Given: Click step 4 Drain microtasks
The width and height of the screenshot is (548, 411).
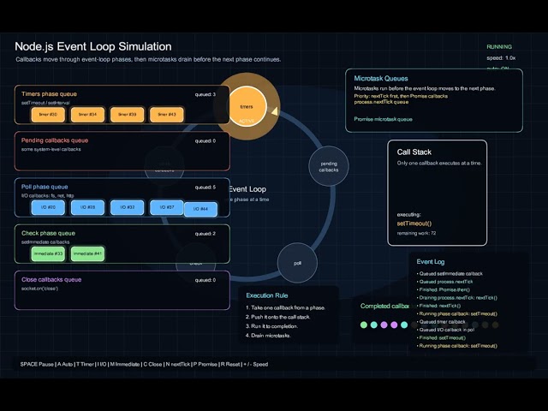Looking at the screenshot, I should click(x=268, y=336).
